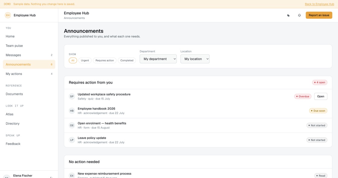Click the Overdue status badge
This screenshot has width=338, height=178.
(303, 96)
